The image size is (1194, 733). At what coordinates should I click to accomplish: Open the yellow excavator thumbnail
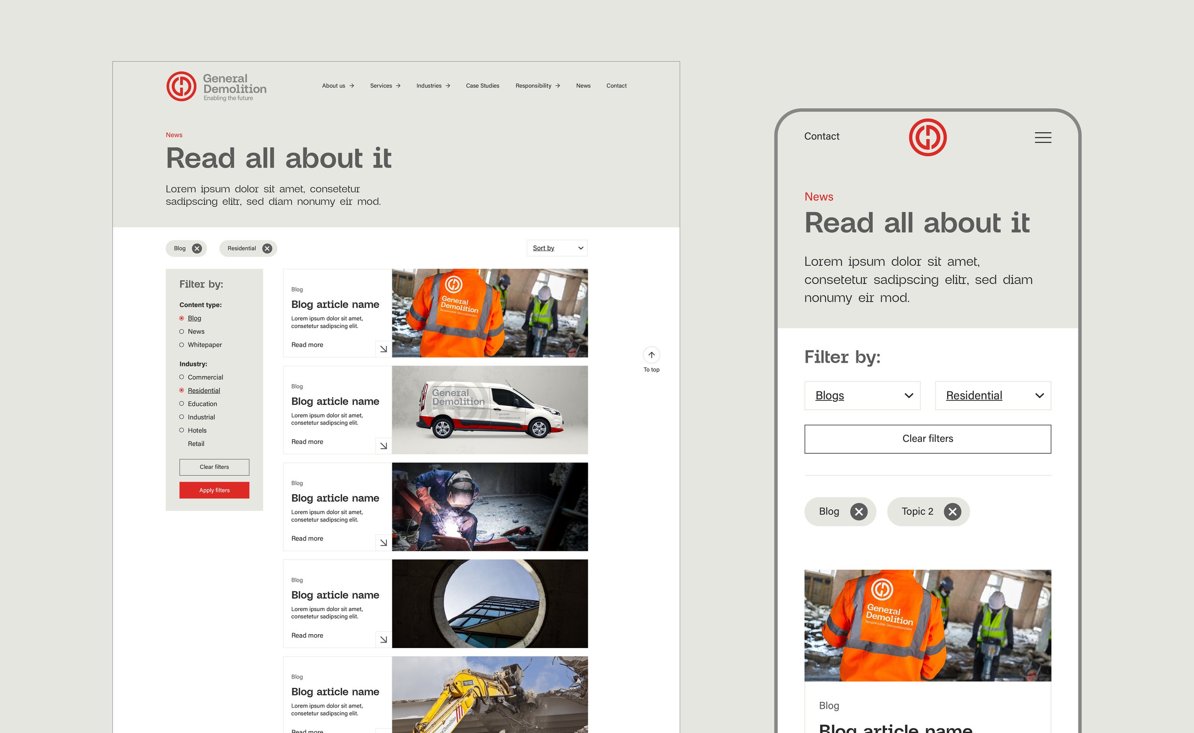(x=490, y=695)
